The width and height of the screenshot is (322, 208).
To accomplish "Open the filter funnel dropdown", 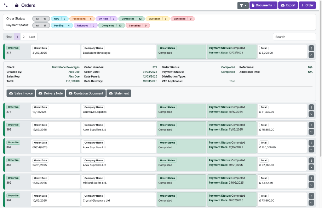I will 243,5.
